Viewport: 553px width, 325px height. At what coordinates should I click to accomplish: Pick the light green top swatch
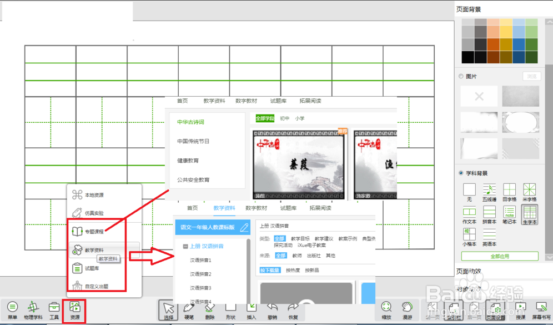click(x=531, y=22)
